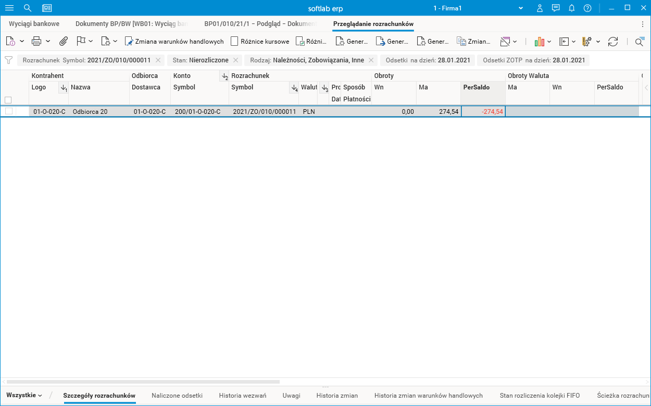This screenshot has height=406, width=651.
Task: Expand the Wszystkie dropdown at bottom
Action: pos(24,395)
